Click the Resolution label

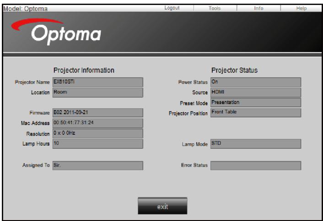[x=38, y=134]
